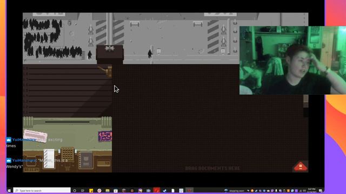Open Microsoft Store from the taskbar
Viewport: 346px width, 194px height.
coord(116,190)
